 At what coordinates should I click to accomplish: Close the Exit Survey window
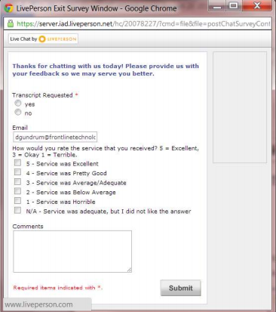[x=256, y=6]
